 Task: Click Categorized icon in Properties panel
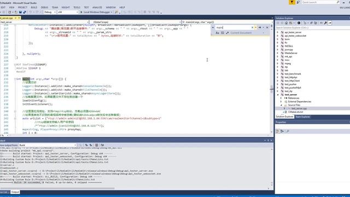(x=277, y=131)
